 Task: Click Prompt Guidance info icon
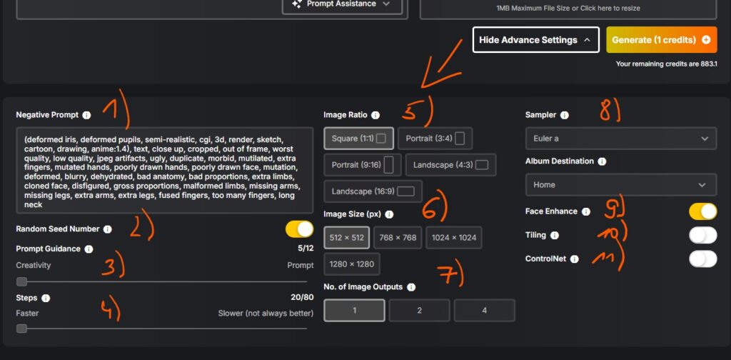point(89,249)
